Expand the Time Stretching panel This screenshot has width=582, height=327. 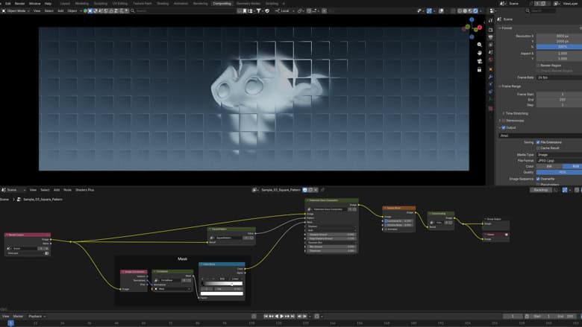click(515, 113)
